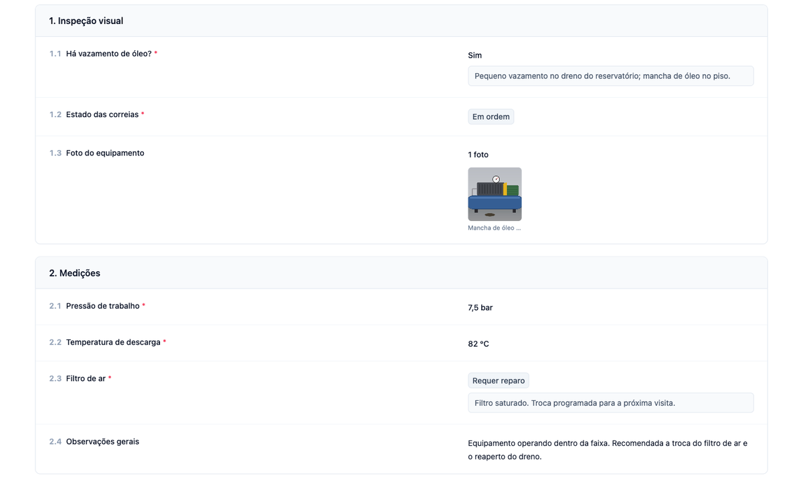
Task: Click the 'Estado das correias' label
Action: (102, 114)
